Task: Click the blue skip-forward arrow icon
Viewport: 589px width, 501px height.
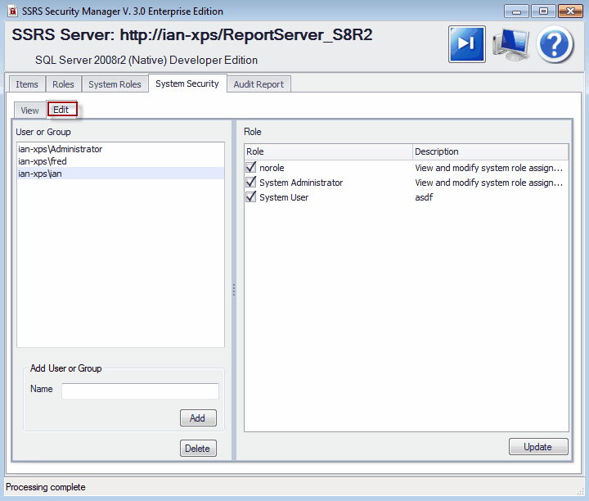Action: click(466, 44)
